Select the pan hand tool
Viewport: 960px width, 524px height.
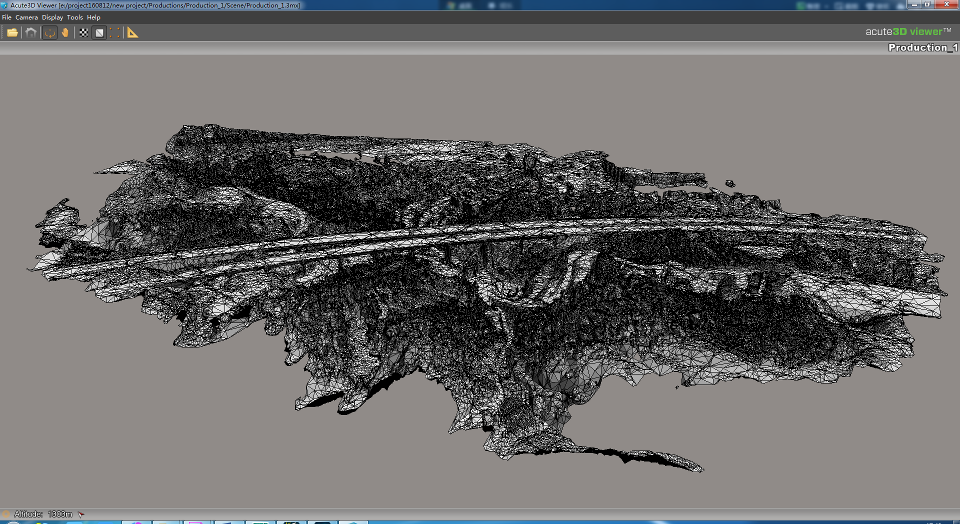point(65,33)
